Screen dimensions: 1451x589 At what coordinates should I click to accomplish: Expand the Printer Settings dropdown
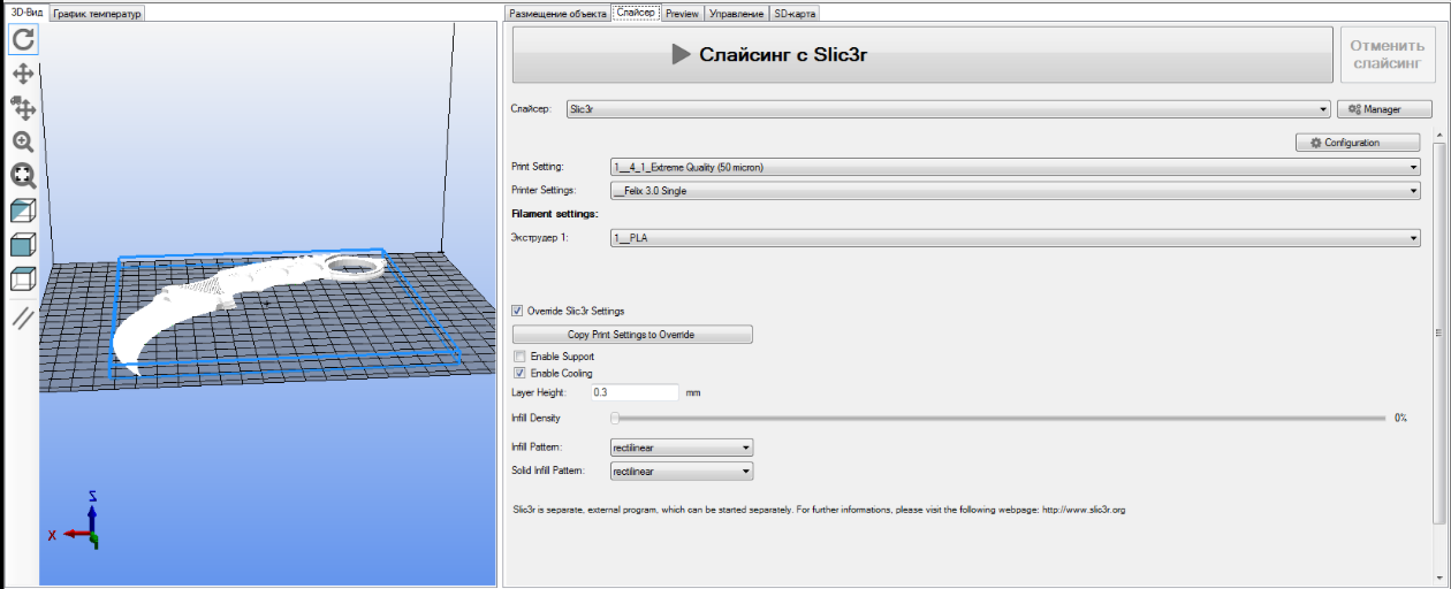click(1015, 191)
